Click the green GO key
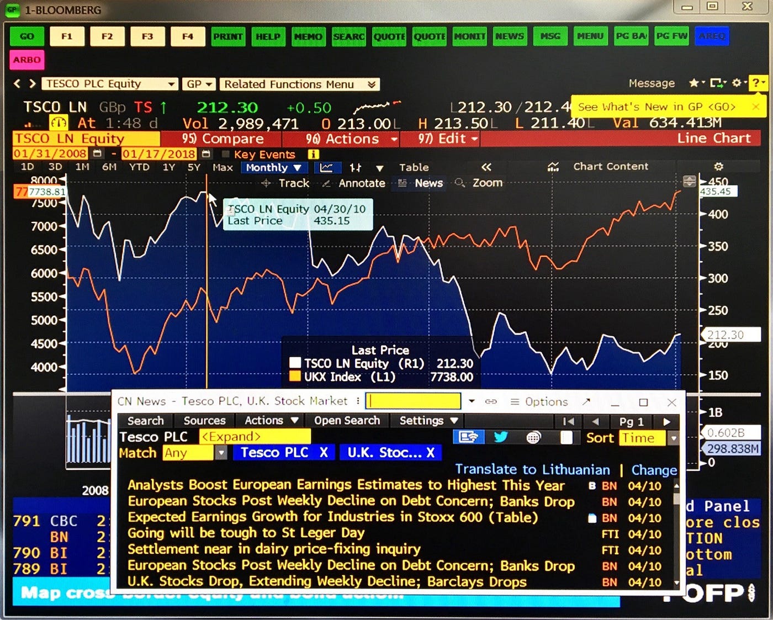773x620 pixels. [x=27, y=36]
